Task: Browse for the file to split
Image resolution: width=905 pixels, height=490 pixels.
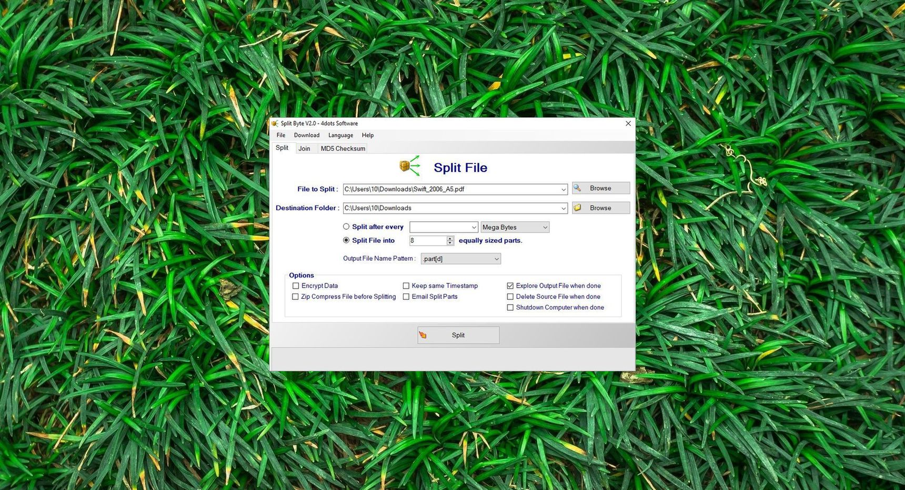Action: (x=601, y=188)
